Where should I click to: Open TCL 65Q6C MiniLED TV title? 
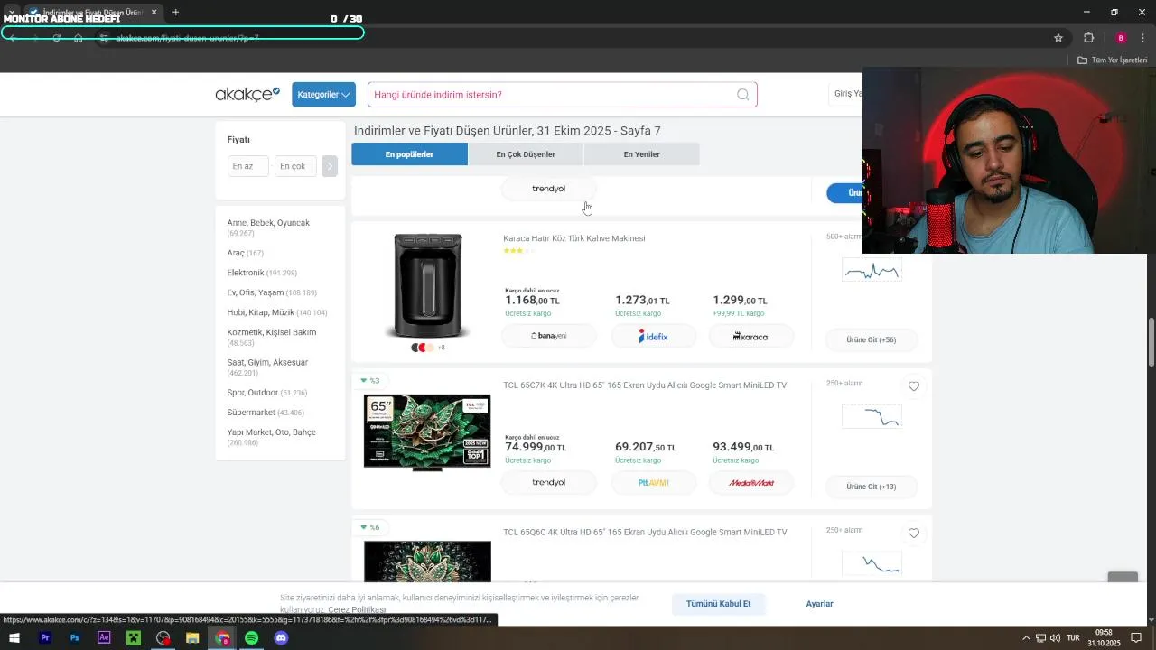pos(645,533)
